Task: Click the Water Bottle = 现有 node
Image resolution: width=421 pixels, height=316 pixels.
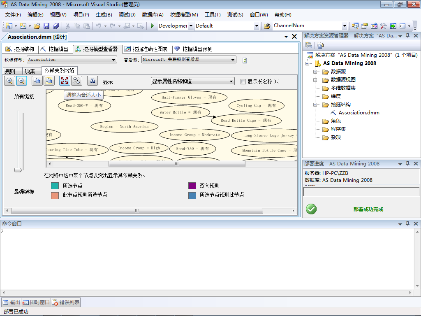Action: [x=180, y=112]
